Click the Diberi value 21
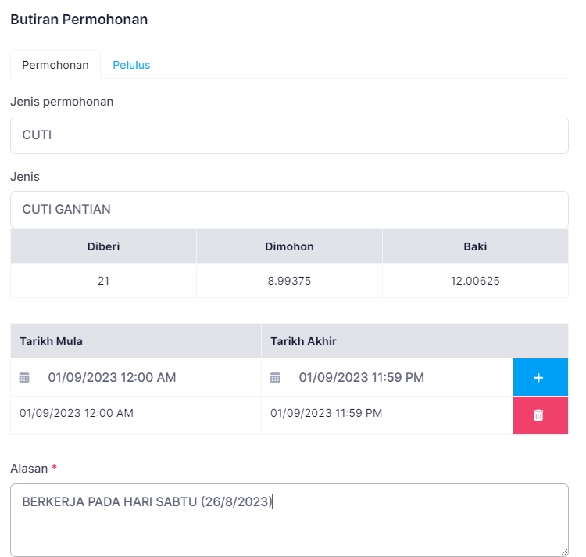Image resolution: width=586 pixels, height=557 pixels. (x=103, y=281)
